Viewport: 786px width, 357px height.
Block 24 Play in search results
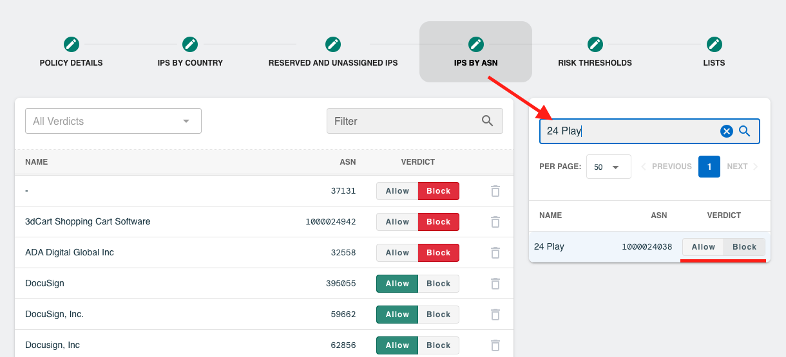coord(745,247)
